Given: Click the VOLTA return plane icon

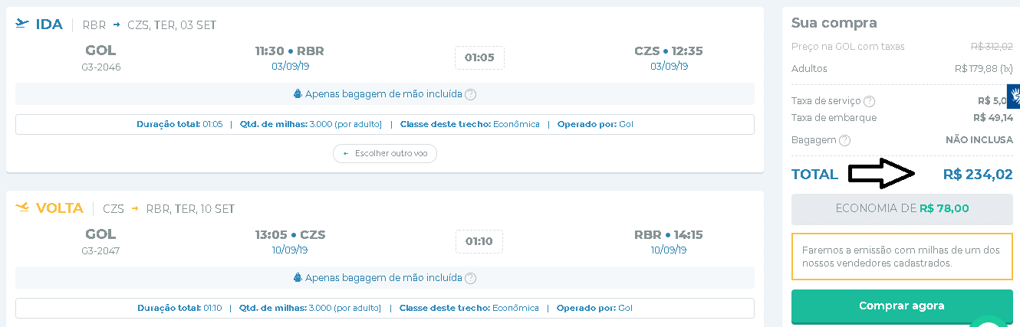Looking at the screenshot, I should tap(21, 208).
